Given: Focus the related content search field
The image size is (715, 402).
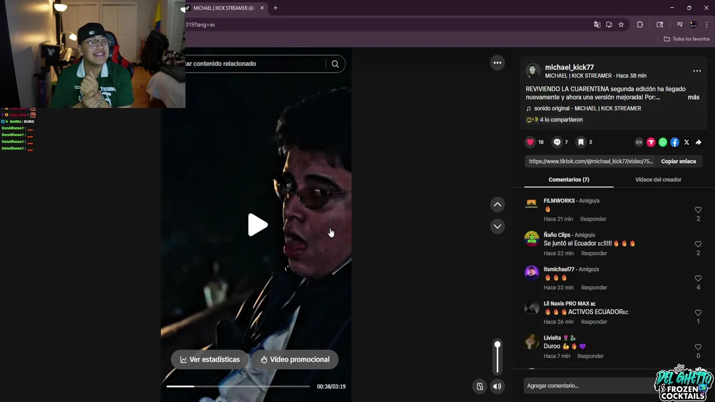Looking at the screenshot, I should [255, 64].
